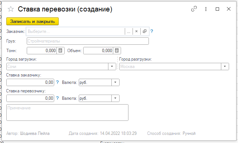Copy link to this form (chain icon)
The width and height of the screenshot is (238, 143).
[194, 9]
